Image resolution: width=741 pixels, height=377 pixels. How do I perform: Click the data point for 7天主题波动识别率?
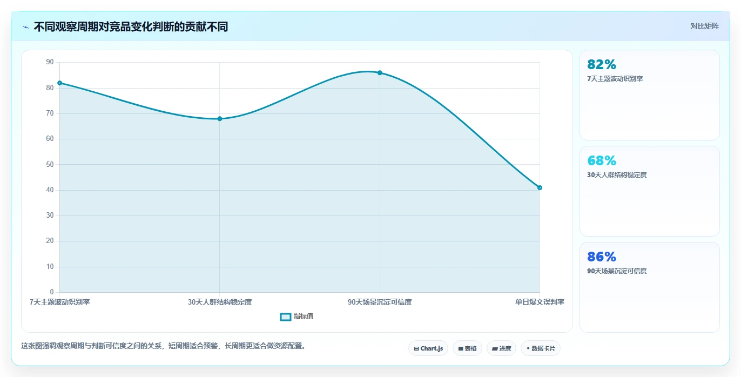59,83
